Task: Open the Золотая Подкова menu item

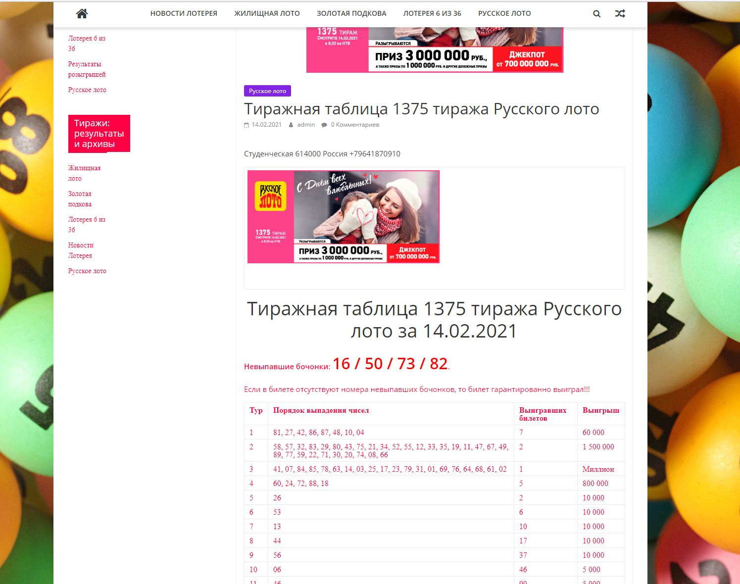Action: pyautogui.click(x=351, y=13)
